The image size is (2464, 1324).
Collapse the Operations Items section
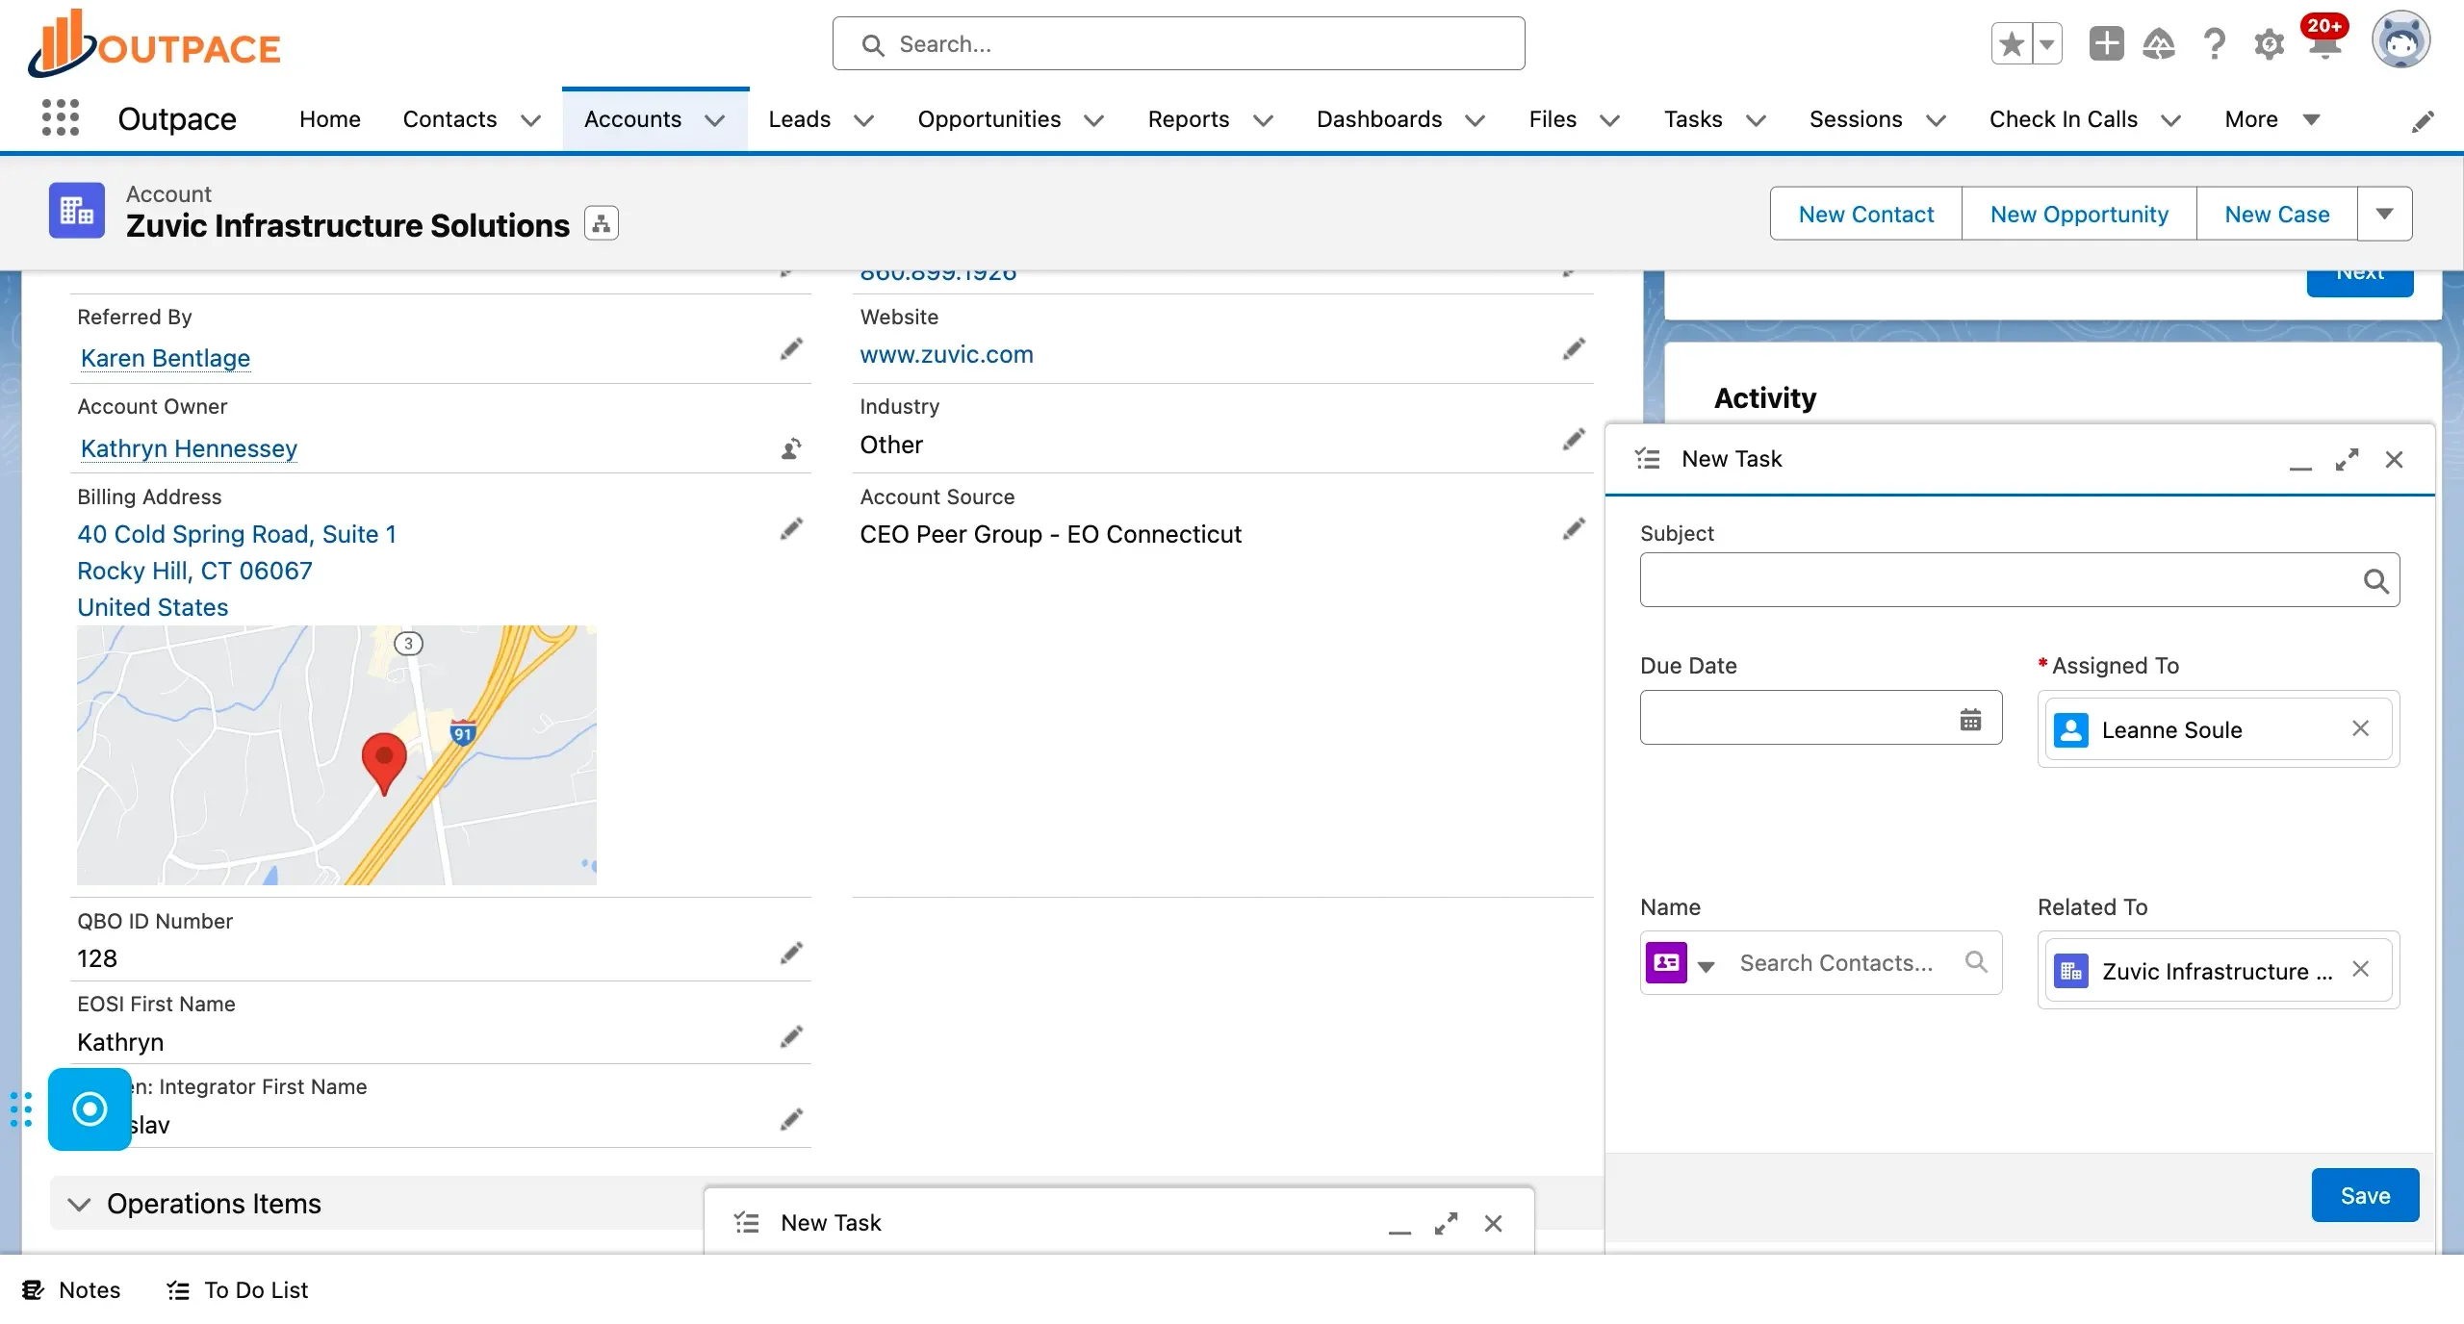coord(80,1204)
